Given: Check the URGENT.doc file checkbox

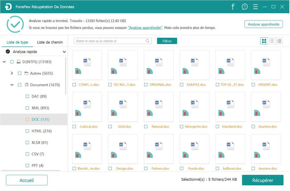Looking at the screenshot, I should click(253, 85).
